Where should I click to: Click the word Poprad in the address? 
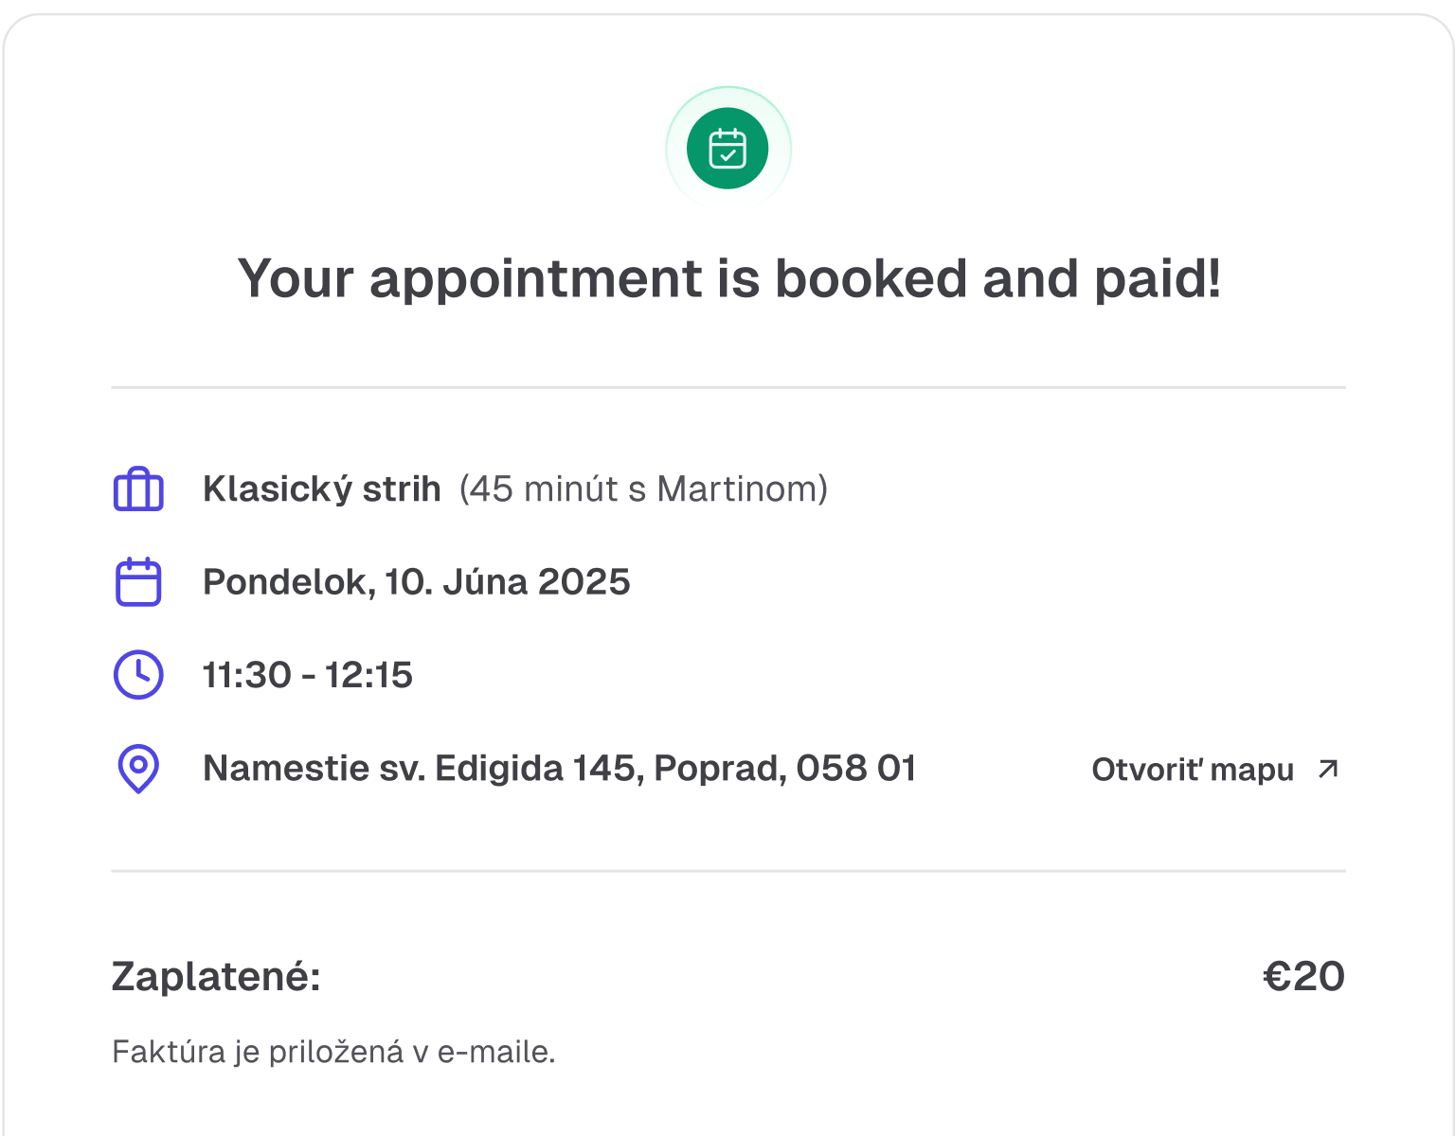point(719,768)
